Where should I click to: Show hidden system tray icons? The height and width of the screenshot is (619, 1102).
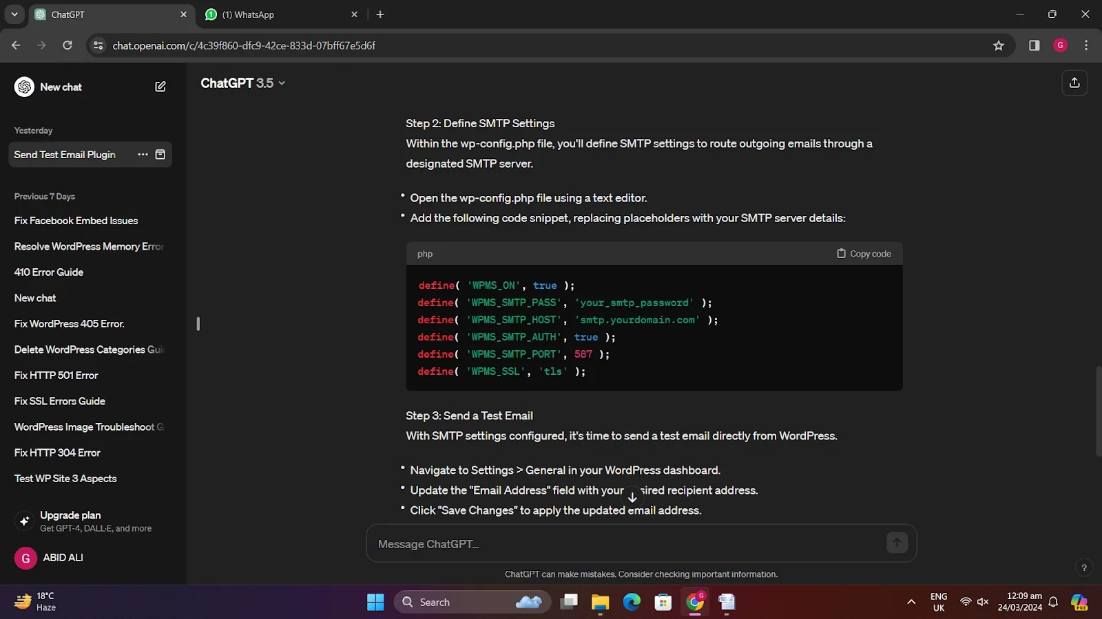[x=911, y=602]
